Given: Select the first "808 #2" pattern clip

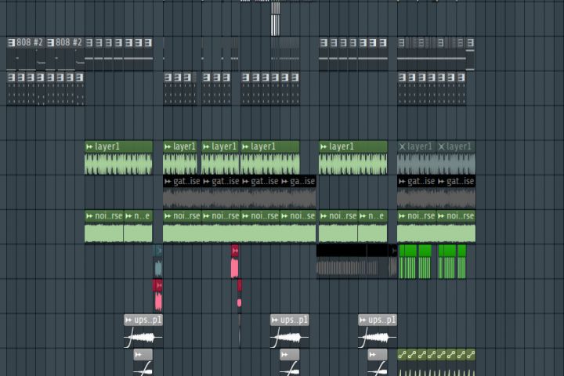Looking at the screenshot, I should point(26,53).
